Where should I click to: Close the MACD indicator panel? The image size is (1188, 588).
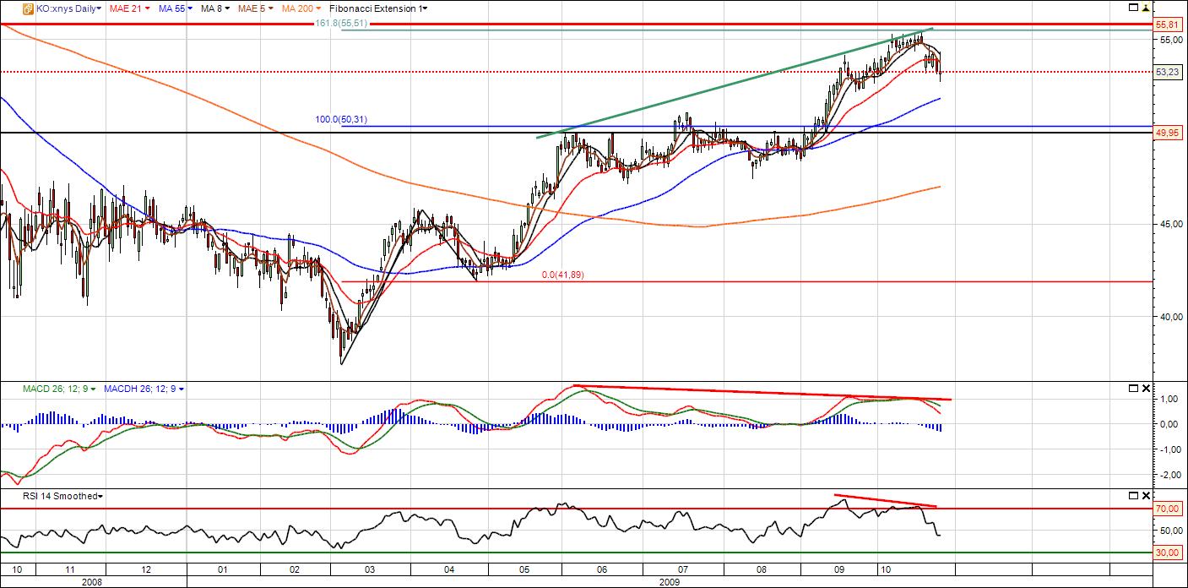click(1146, 389)
